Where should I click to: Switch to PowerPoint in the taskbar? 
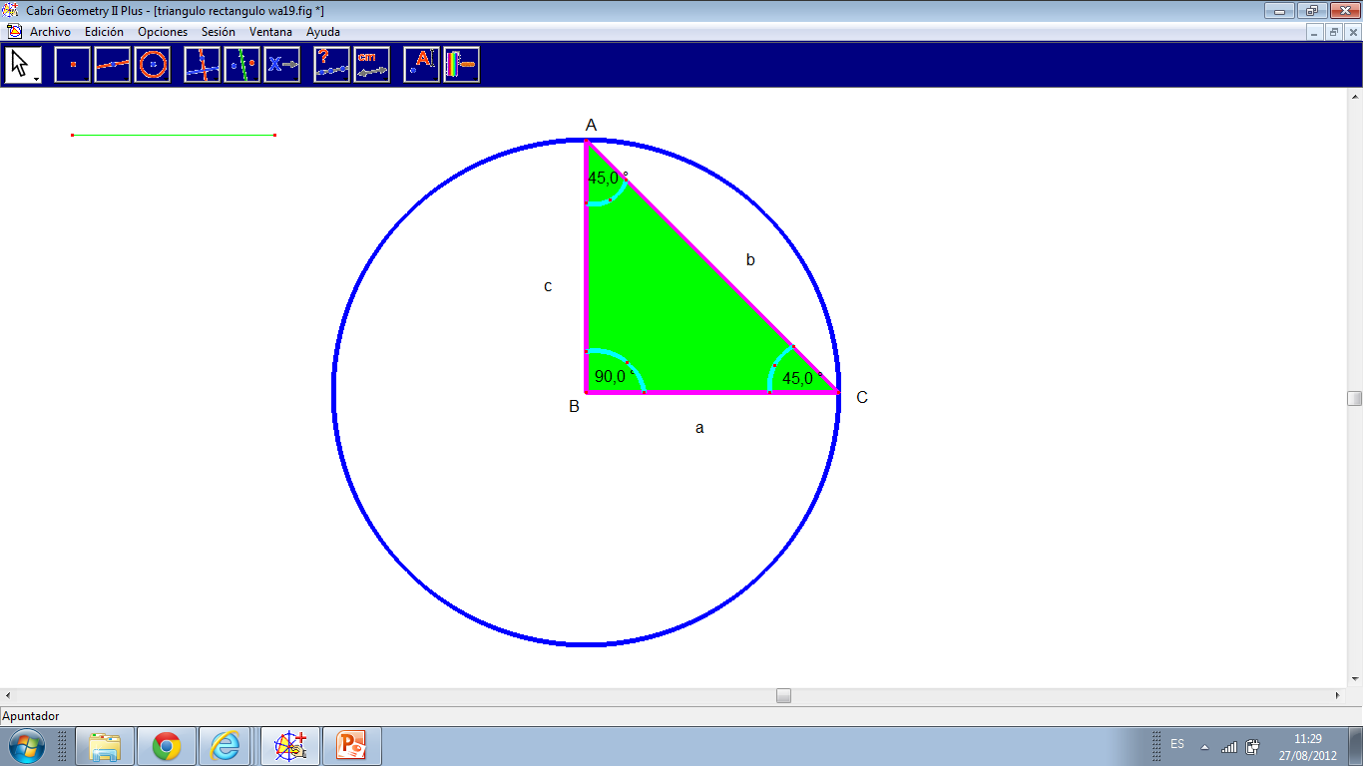coord(352,746)
